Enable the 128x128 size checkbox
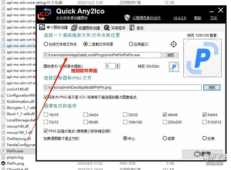The height and width of the screenshot is (170, 231). 125,122
